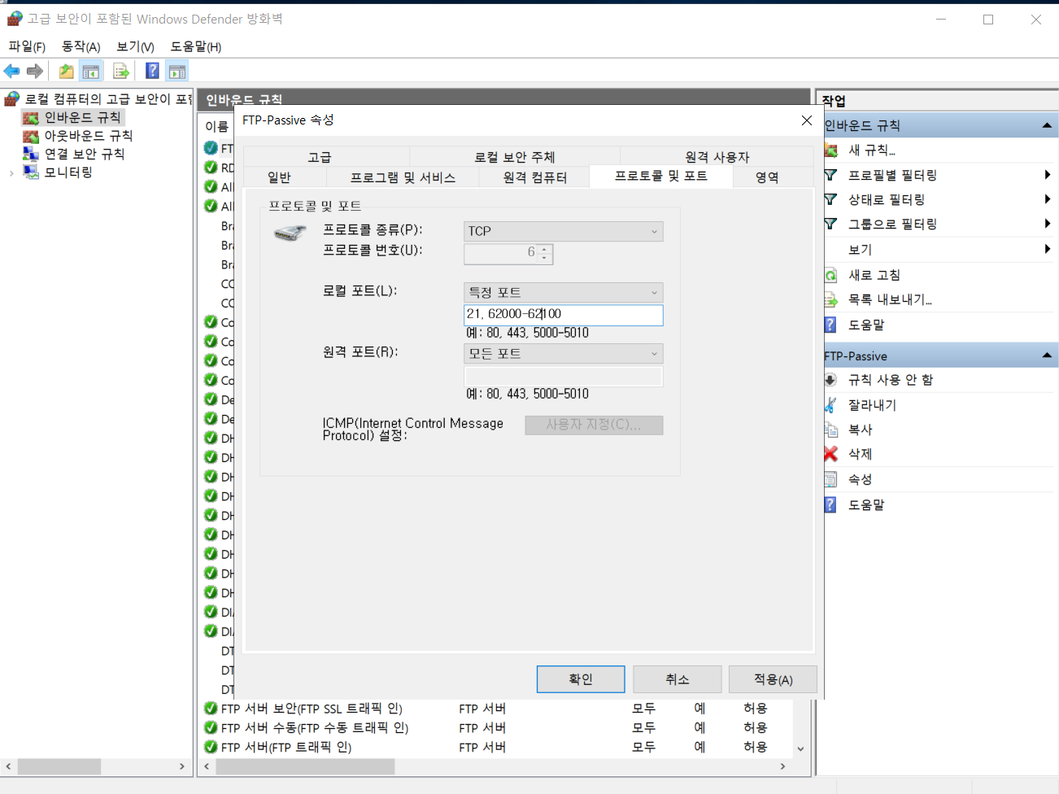Click the 속성 properties icon
Image resolution: width=1059 pixels, height=794 pixels.
[831, 479]
